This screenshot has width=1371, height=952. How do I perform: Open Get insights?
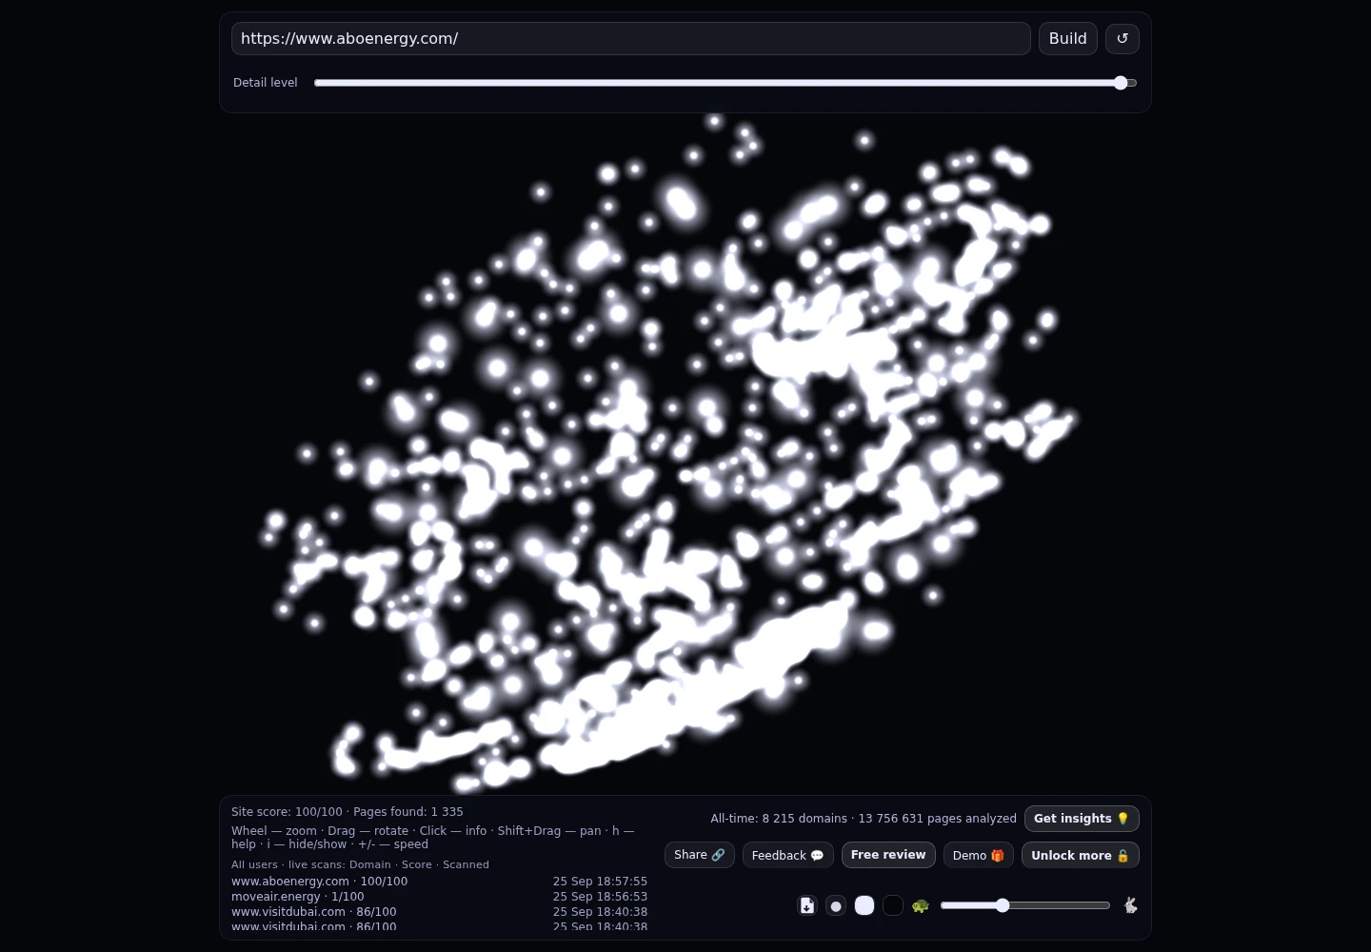click(1082, 819)
